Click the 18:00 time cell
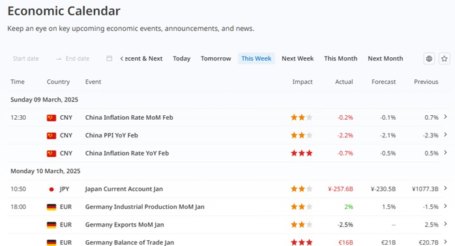 click(18, 207)
